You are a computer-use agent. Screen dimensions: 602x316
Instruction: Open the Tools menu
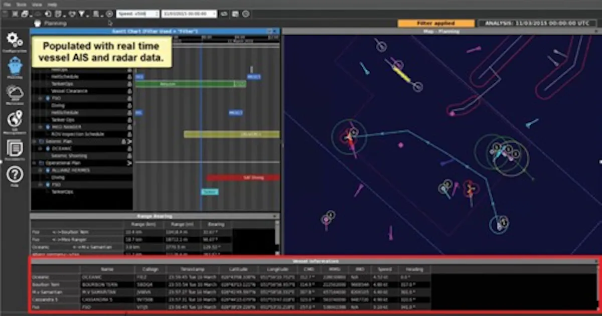pyautogui.click(x=21, y=4)
